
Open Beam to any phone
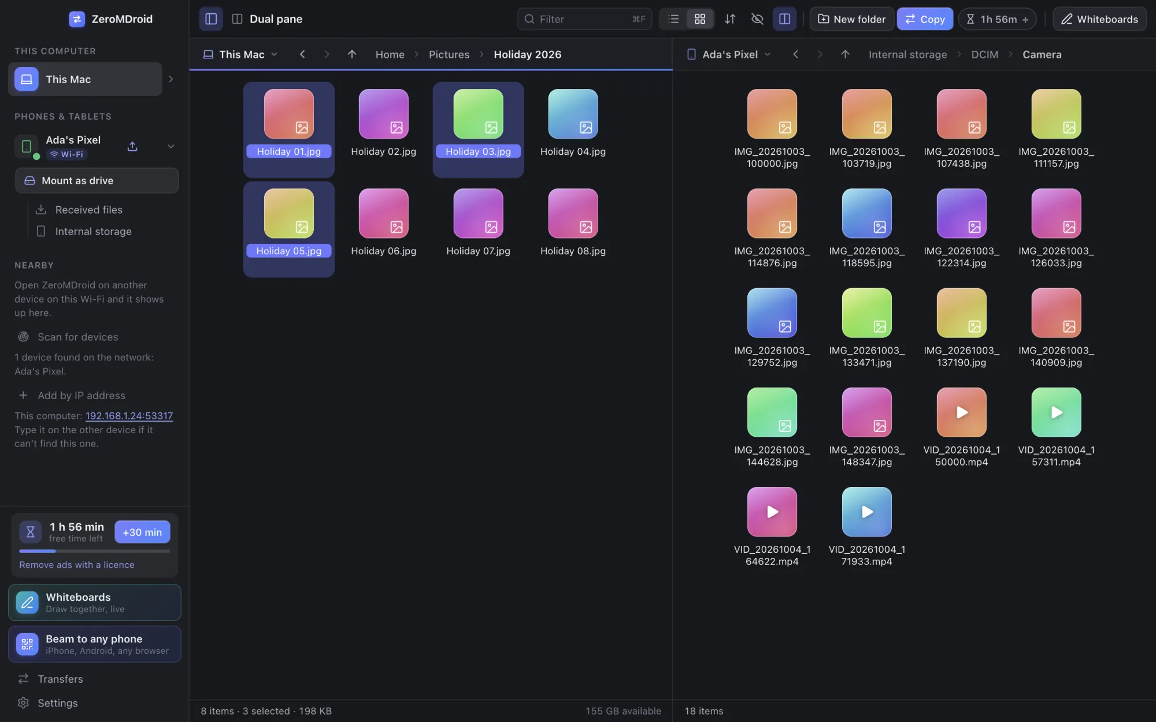[x=94, y=644]
